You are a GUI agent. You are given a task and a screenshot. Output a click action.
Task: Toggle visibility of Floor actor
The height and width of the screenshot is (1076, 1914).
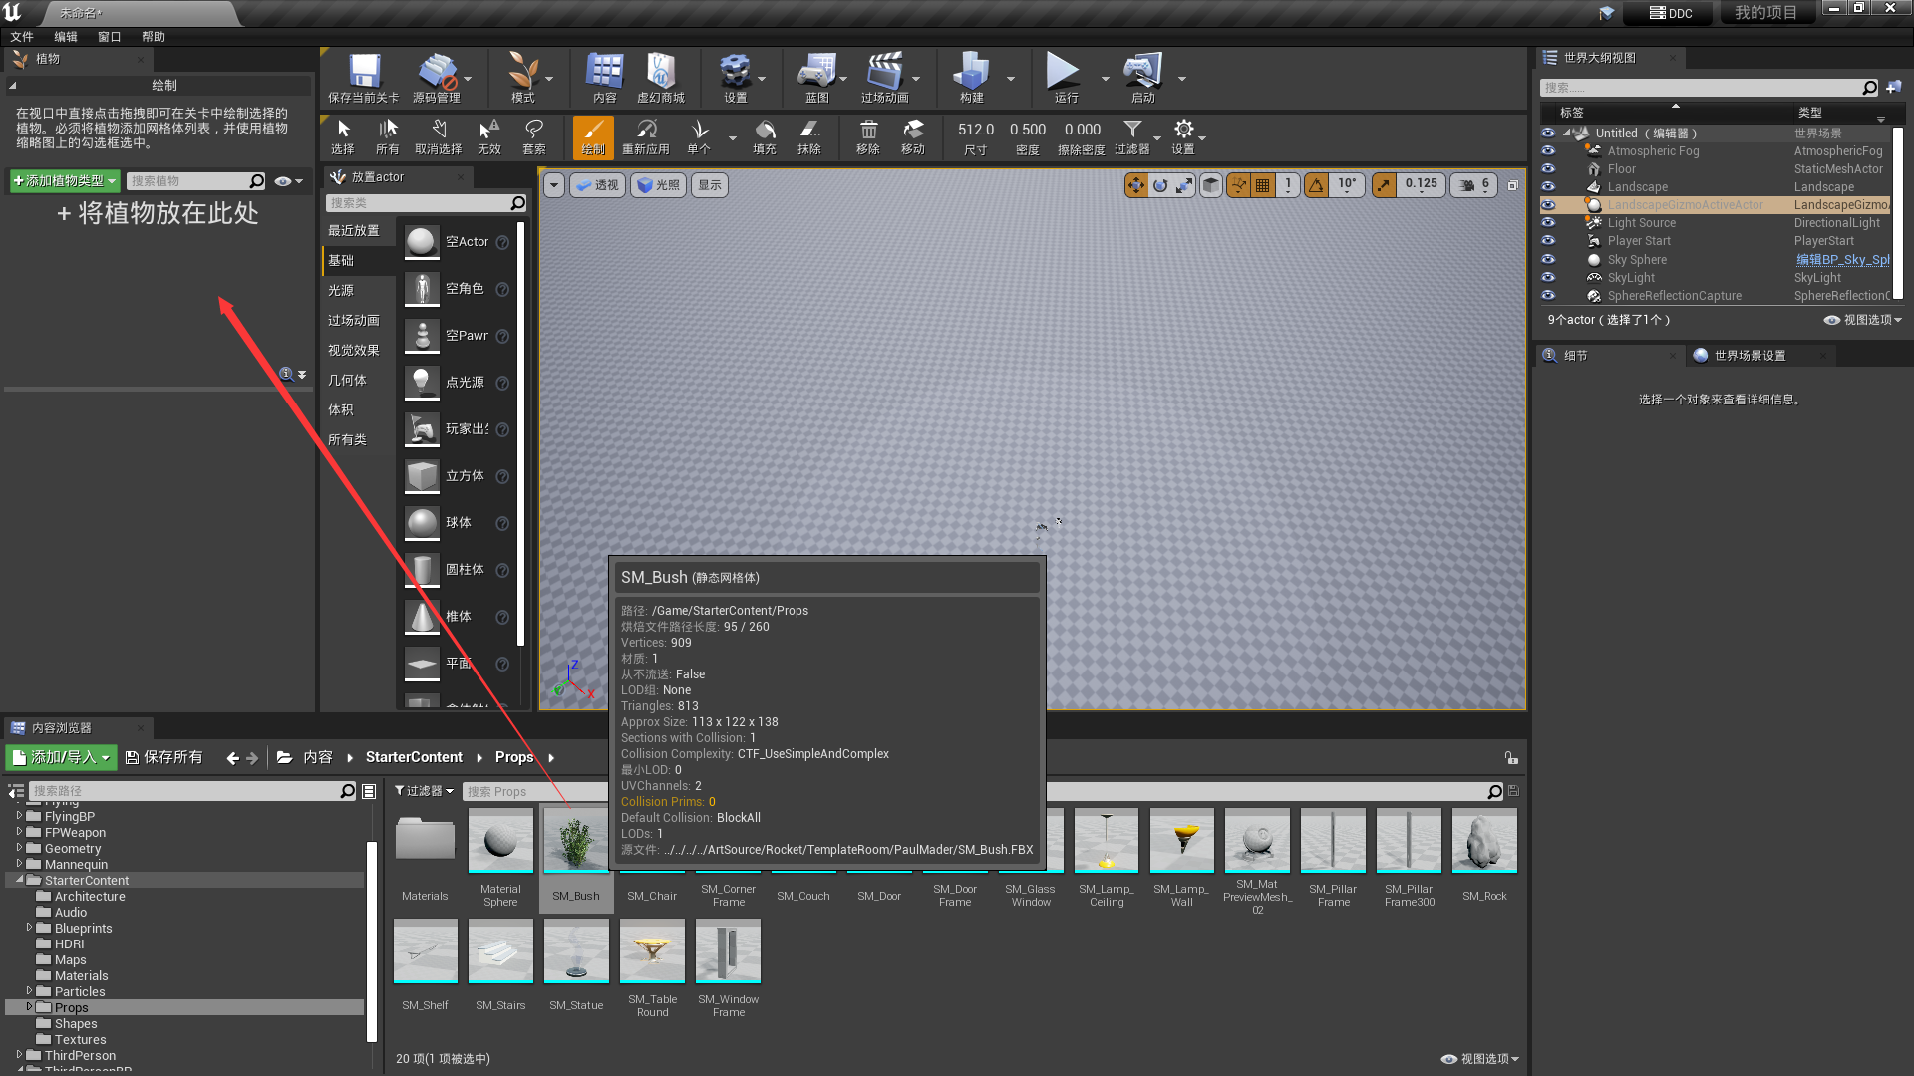(1548, 169)
